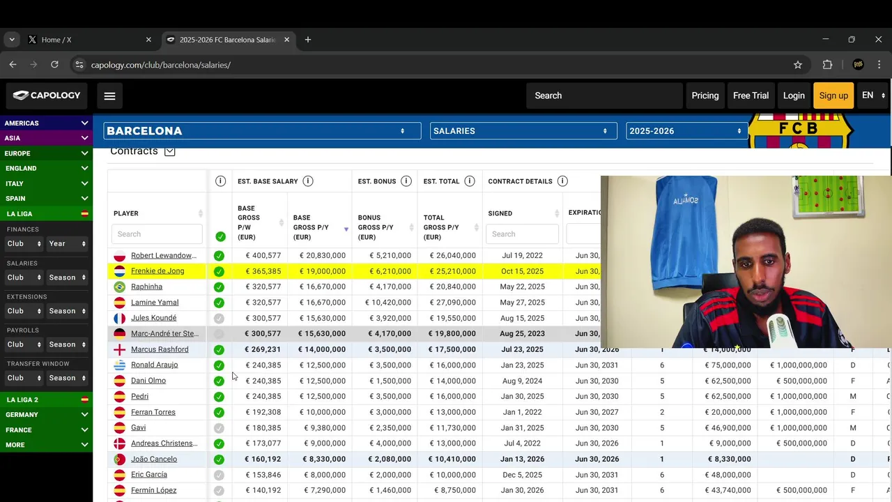
Task: Open the Barcelona club selector dropdown
Action: pos(262,131)
